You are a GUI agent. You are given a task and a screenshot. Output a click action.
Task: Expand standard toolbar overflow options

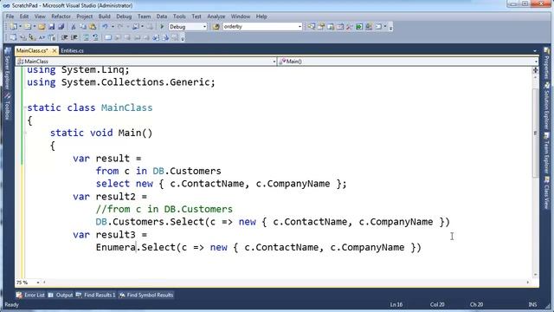pyautogui.click(x=390, y=27)
